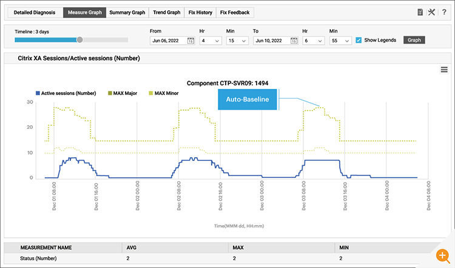455x268 pixels.
Task: Click the Dec 02 08:00 axis label
Action: 179,195
